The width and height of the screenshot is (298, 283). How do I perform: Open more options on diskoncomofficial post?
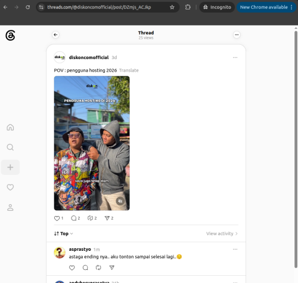pyautogui.click(x=235, y=57)
